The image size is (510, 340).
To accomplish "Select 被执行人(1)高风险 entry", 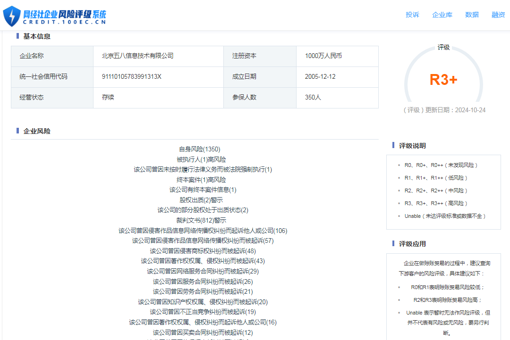I will (x=201, y=159).
